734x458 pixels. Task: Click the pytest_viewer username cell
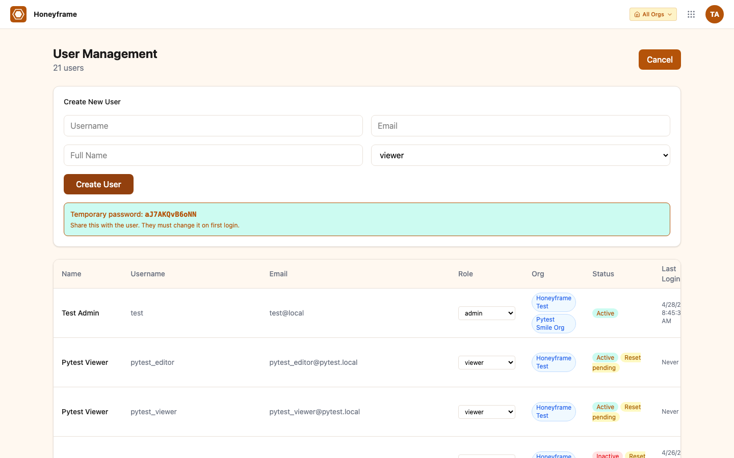tap(153, 412)
